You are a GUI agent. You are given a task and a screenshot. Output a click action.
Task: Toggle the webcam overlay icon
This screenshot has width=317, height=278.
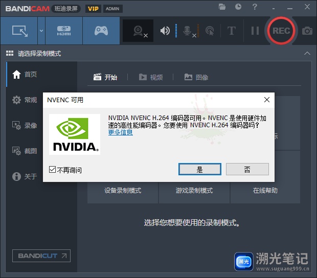coord(138,31)
